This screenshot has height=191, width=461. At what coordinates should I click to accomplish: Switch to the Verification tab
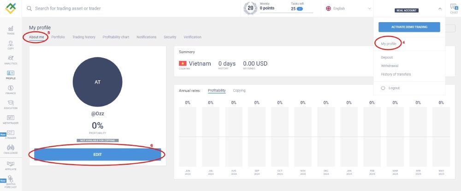click(x=192, y=37)
